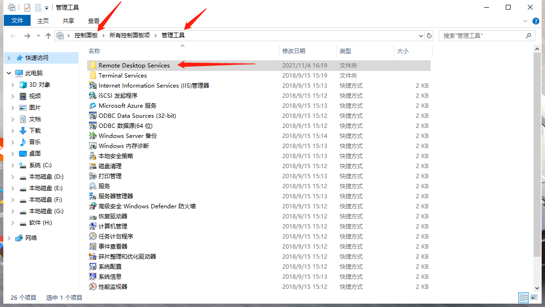Image resolution: width=545 pixels, height=307 pixels.
Task: Open the Help question mark icon
Action: coord(536,21)
